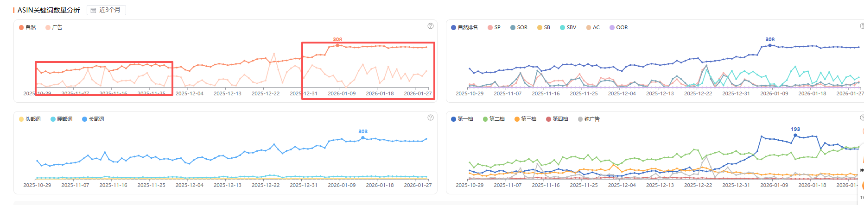
Task: Toggle the SOR legend item
Action: 519,27
